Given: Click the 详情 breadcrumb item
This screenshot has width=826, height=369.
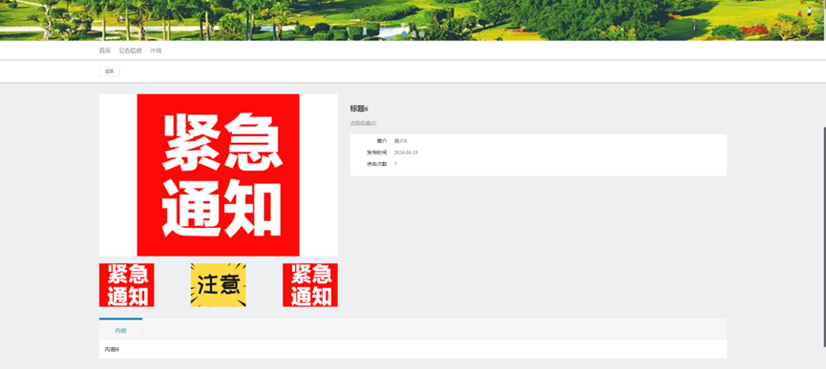Looking at the screenshot, I should (156, 51).
